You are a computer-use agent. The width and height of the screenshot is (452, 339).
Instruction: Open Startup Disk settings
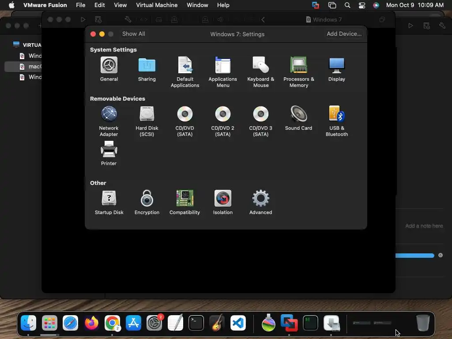pos(109,202)
